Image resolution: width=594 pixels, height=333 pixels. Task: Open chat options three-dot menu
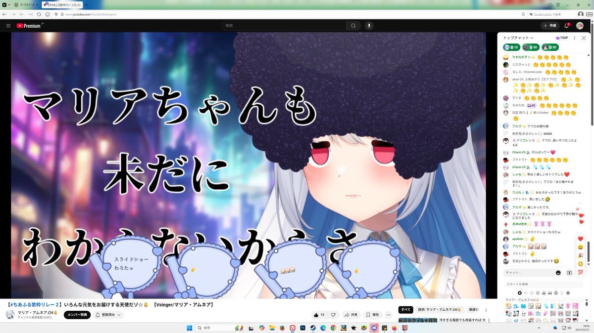click(x=574, y=38)
